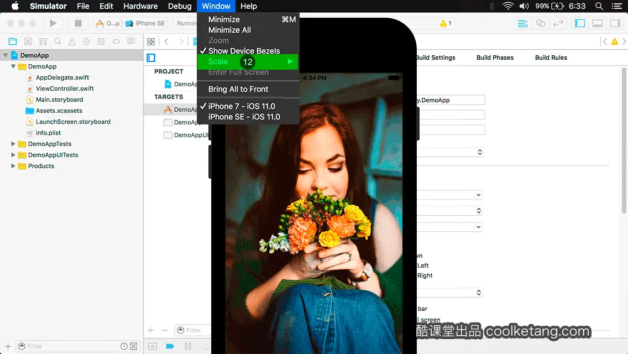Open the Source Control navigator icon
Viewport: 628px width, 354px height.
pyautogui.click(x=28, y=41)
